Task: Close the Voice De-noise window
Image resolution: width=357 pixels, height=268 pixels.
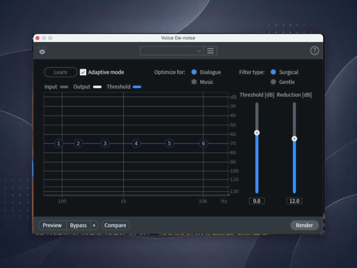Action: tap(37, 38)
